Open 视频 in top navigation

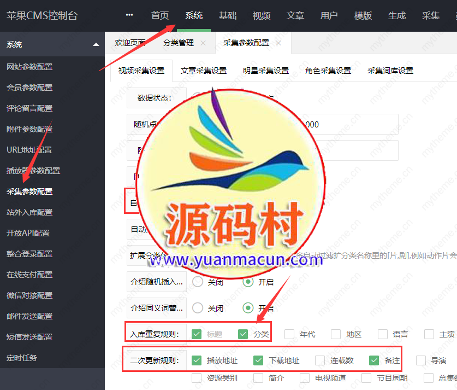tap(262, 16)
